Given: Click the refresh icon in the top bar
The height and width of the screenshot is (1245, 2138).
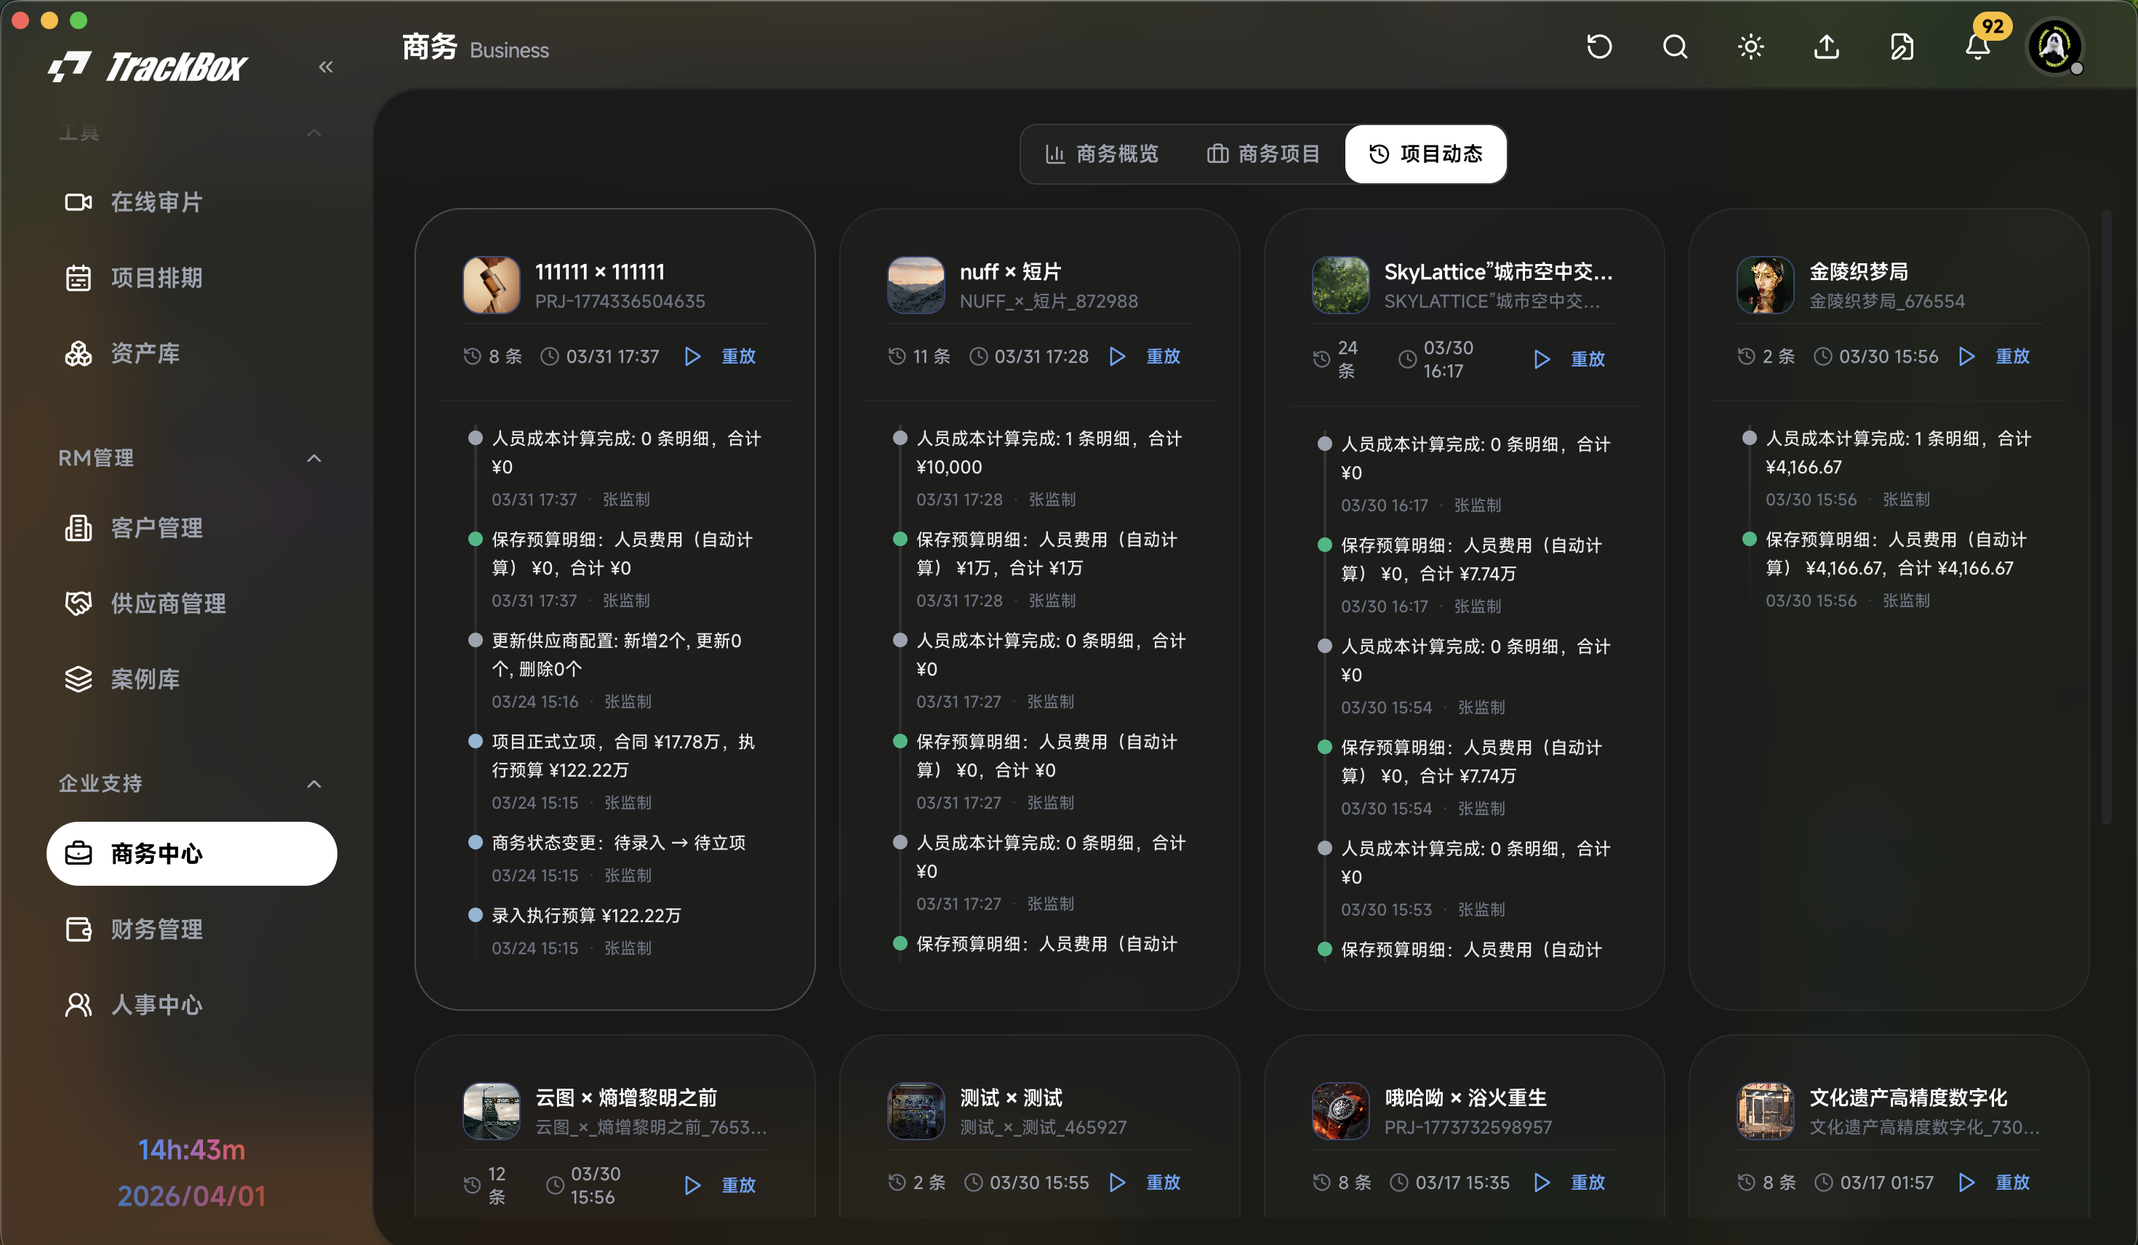Looking at the screenshot, I should (1599, 47).
